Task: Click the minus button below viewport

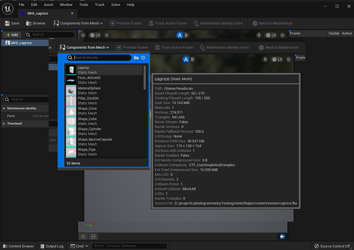Action: 93,236
